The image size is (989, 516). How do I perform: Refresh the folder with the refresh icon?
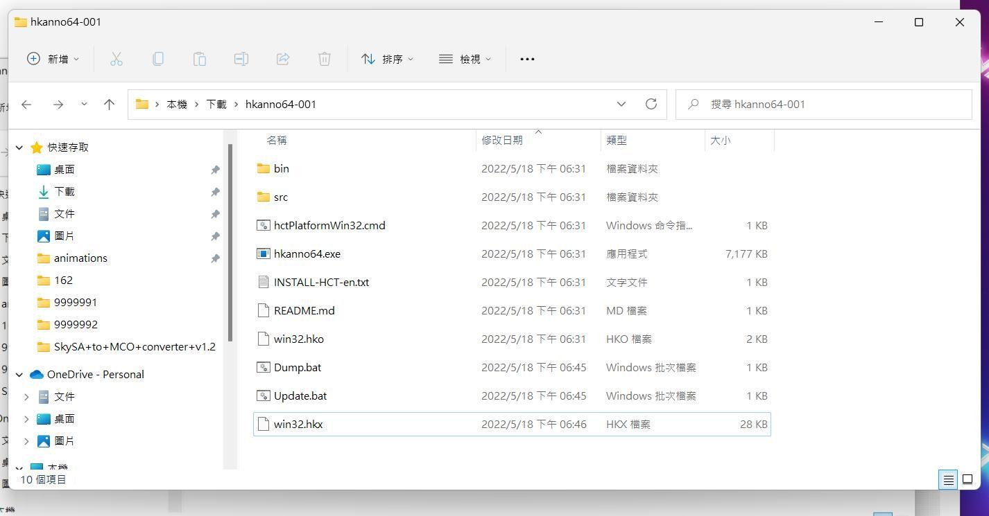(651, 104)
